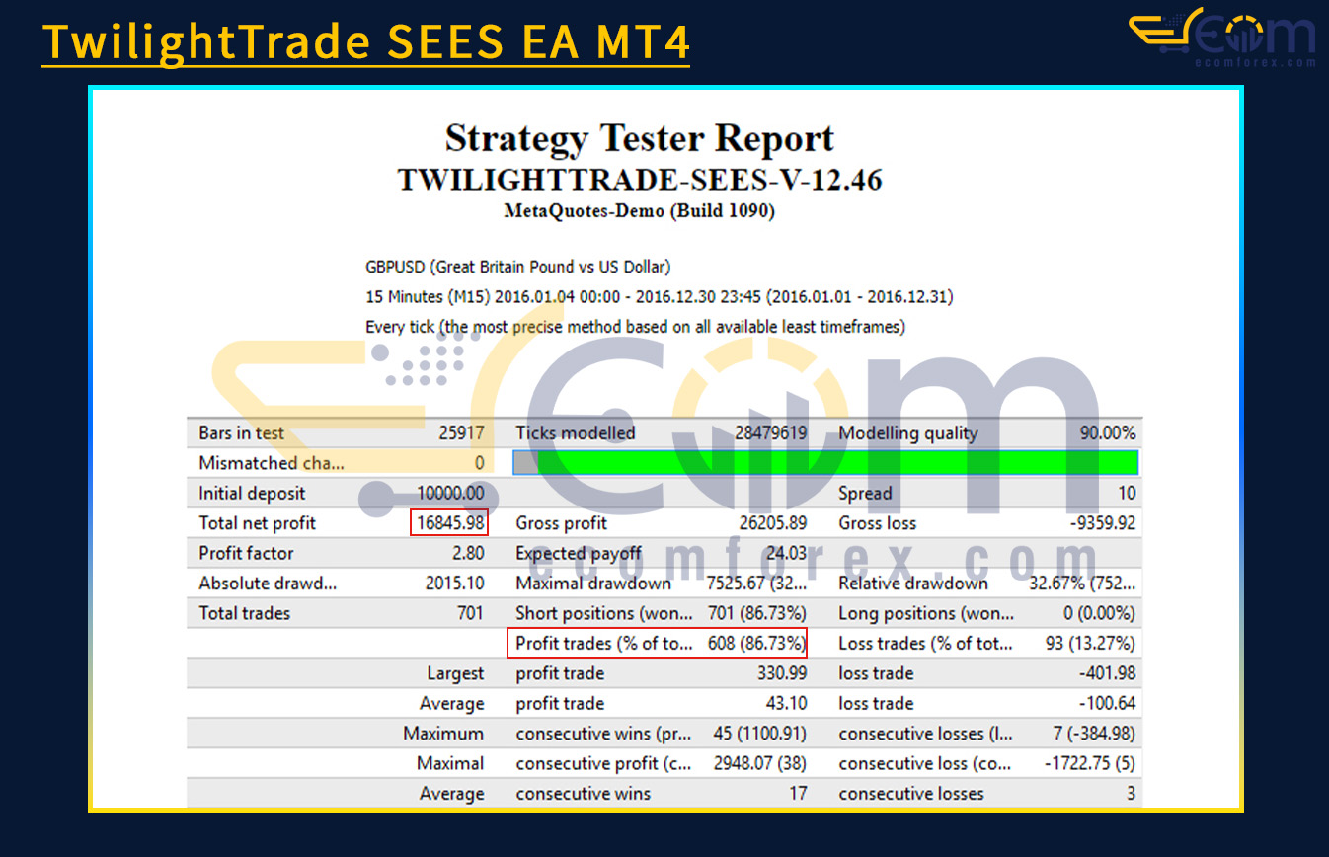Click consecutive wins value 45 (1100.91)

pyautogui.click(x=760, y=734)
